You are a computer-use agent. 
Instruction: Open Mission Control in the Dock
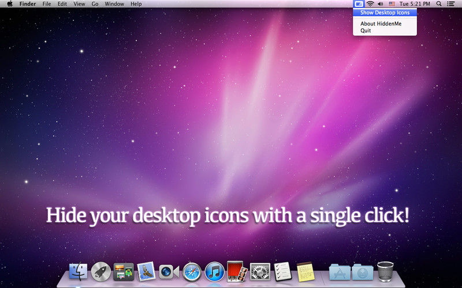click(x=124, y=271)
